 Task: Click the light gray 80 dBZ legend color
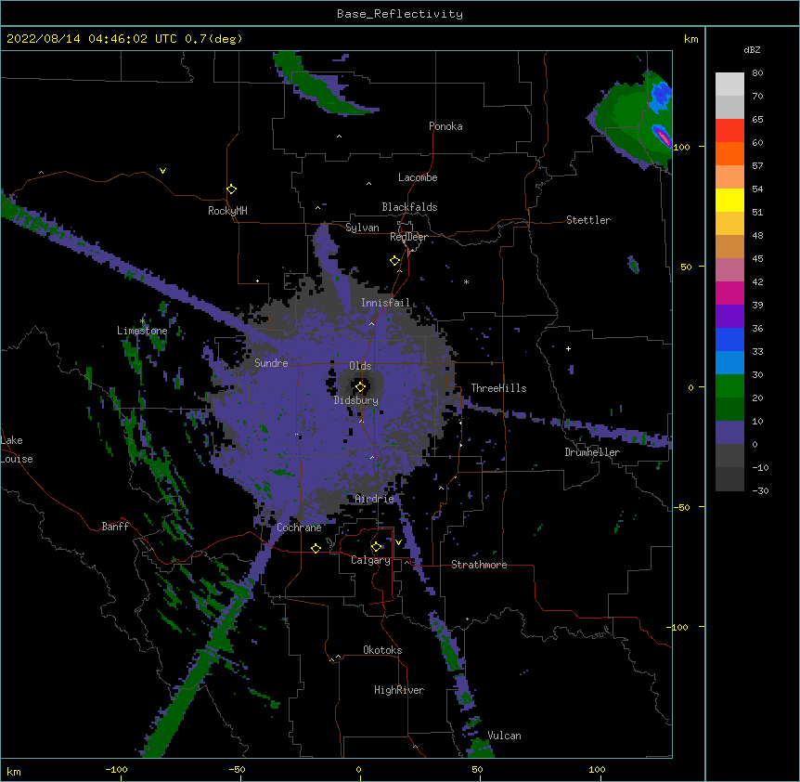tap(729, 85)
